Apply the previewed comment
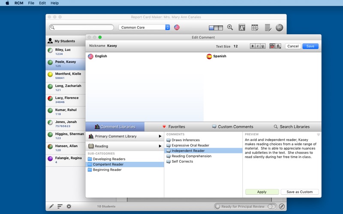This screenshot has height=214, width=343. click(x=262, y=192)
